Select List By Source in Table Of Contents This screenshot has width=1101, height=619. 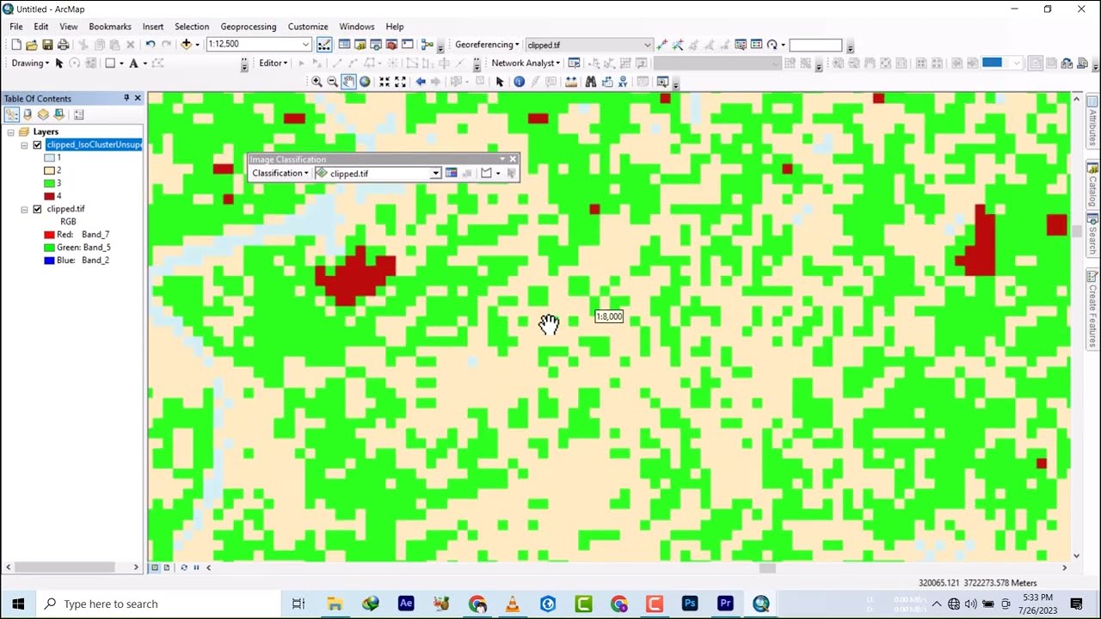[x=28, y=114]
